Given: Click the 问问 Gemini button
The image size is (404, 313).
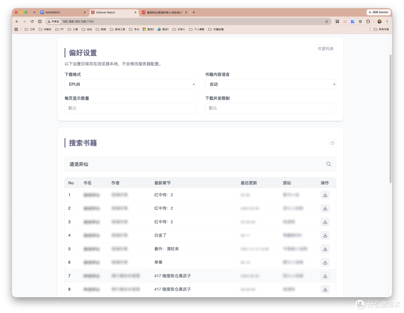Looking at the screenshot, I should [378, 12].
